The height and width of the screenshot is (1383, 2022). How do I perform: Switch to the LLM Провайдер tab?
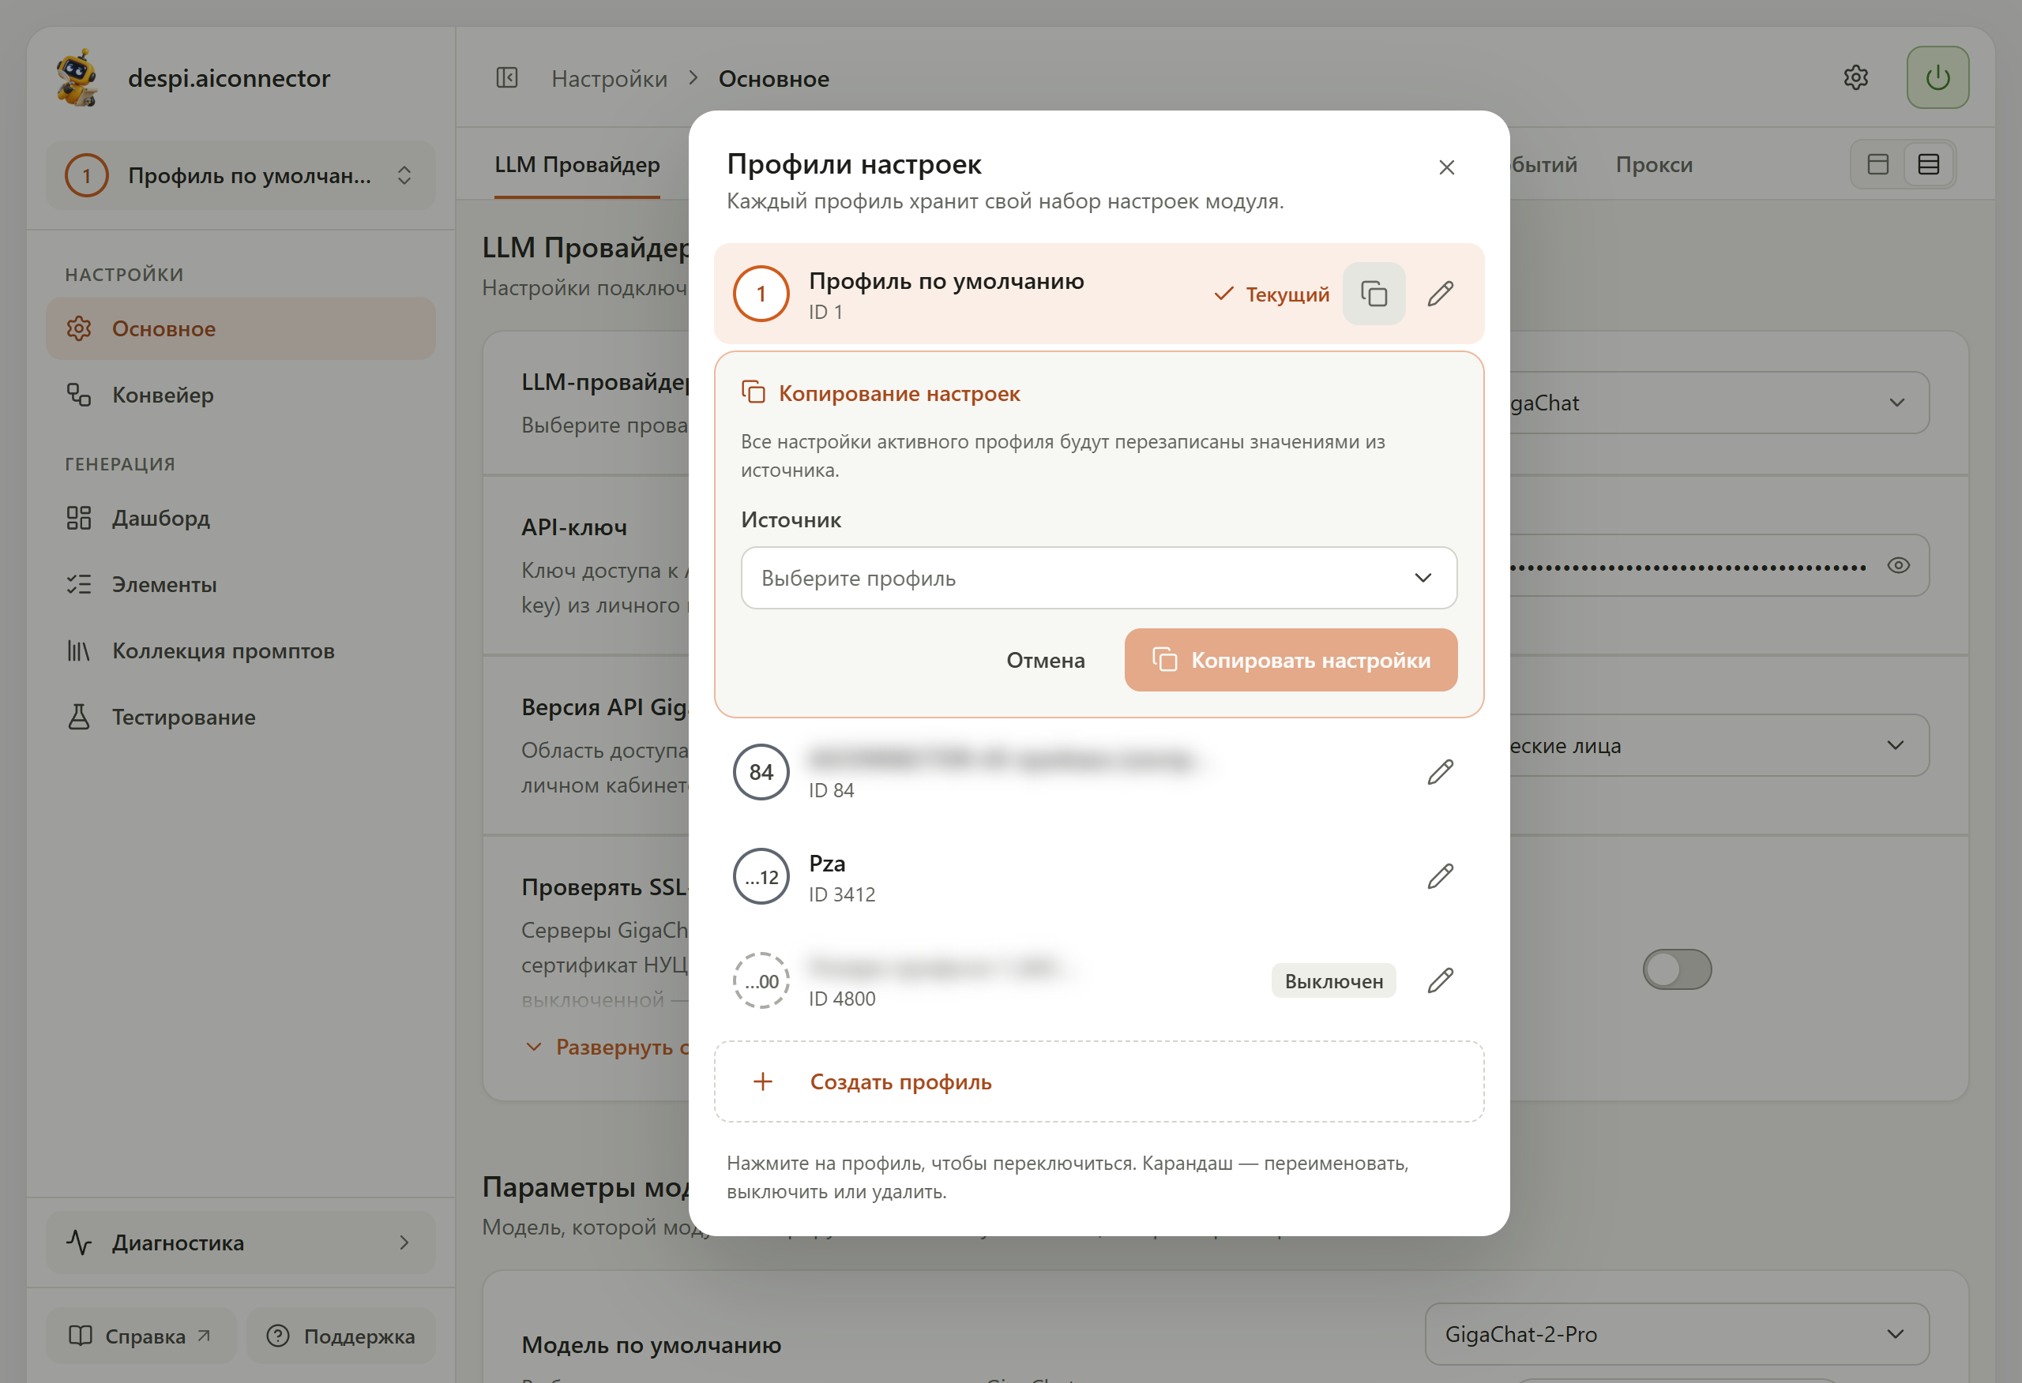[577, 164]
